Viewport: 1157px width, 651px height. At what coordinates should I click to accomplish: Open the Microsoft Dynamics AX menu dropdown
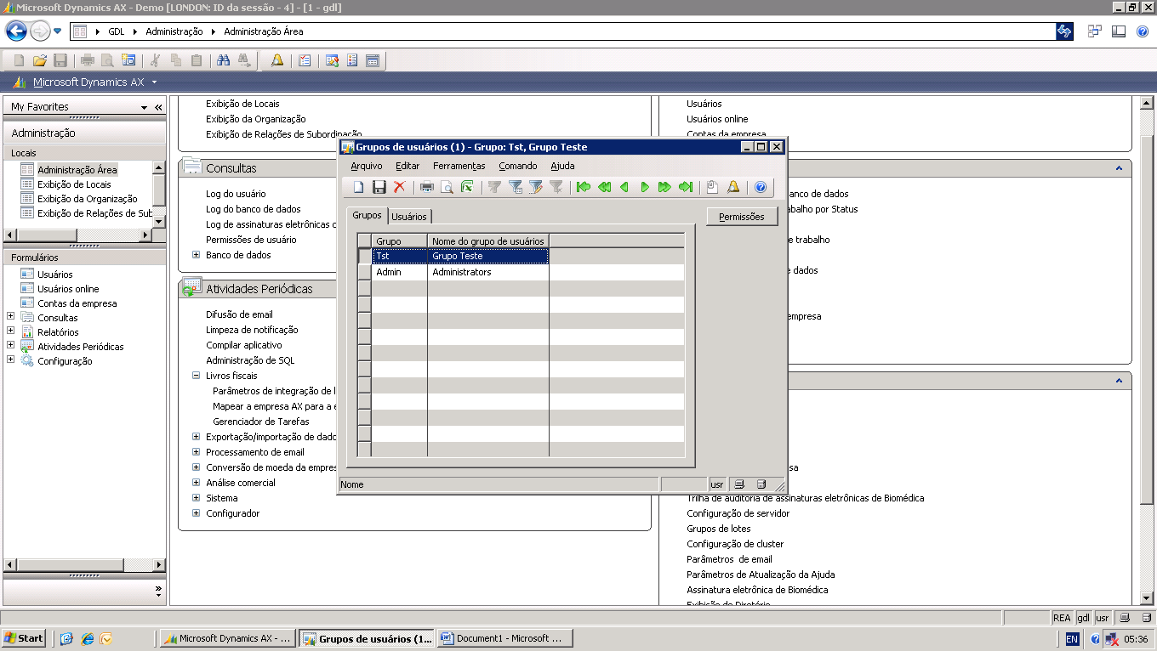click(x=154, y=82)
